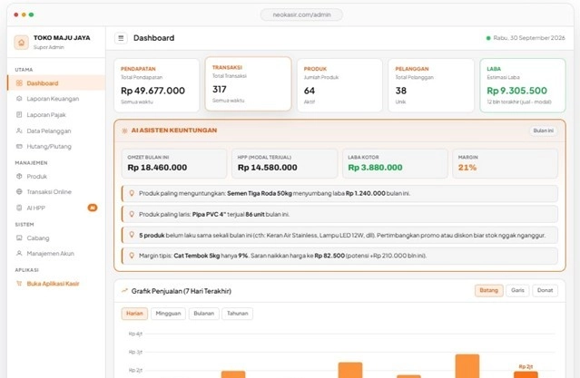
Task: Click the lightbulb icon on Semen Tiga Roda insight
Action: point(132,193)
